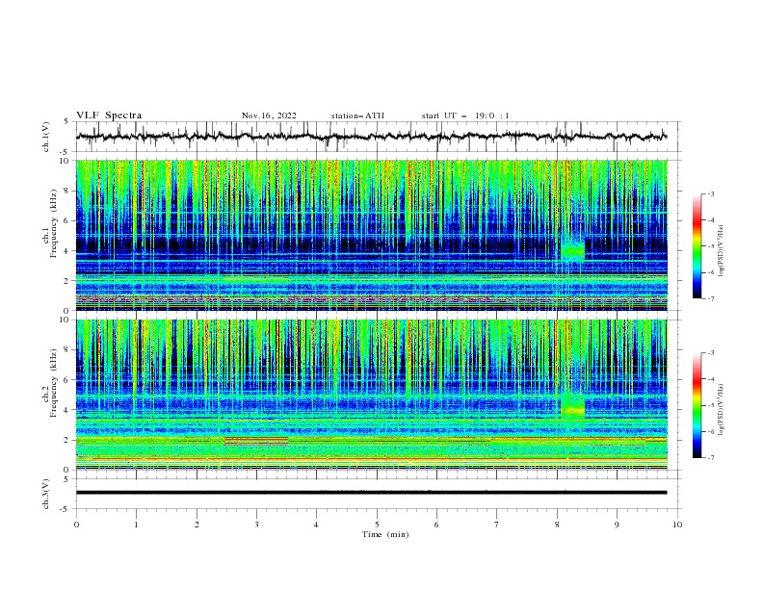763x589 pixels.
Task: Click the log(PSD) label beside ch.2 color bar
Action: coord(722,410)
